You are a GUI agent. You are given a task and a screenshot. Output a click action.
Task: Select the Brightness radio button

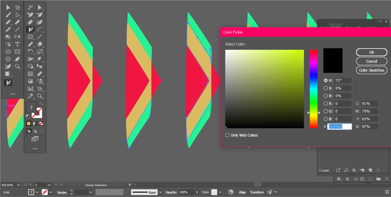[326, 96]
